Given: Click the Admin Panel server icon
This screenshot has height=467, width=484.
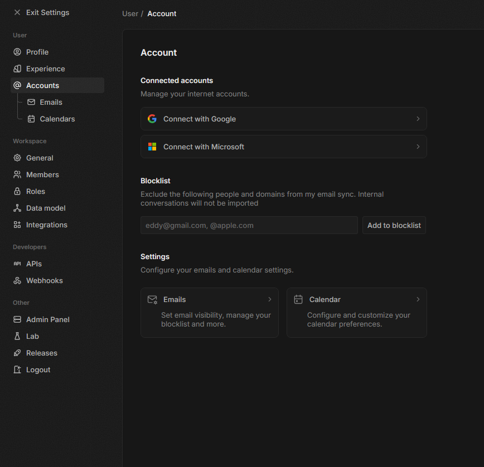Looking at the screenshot, I should 17,319.
